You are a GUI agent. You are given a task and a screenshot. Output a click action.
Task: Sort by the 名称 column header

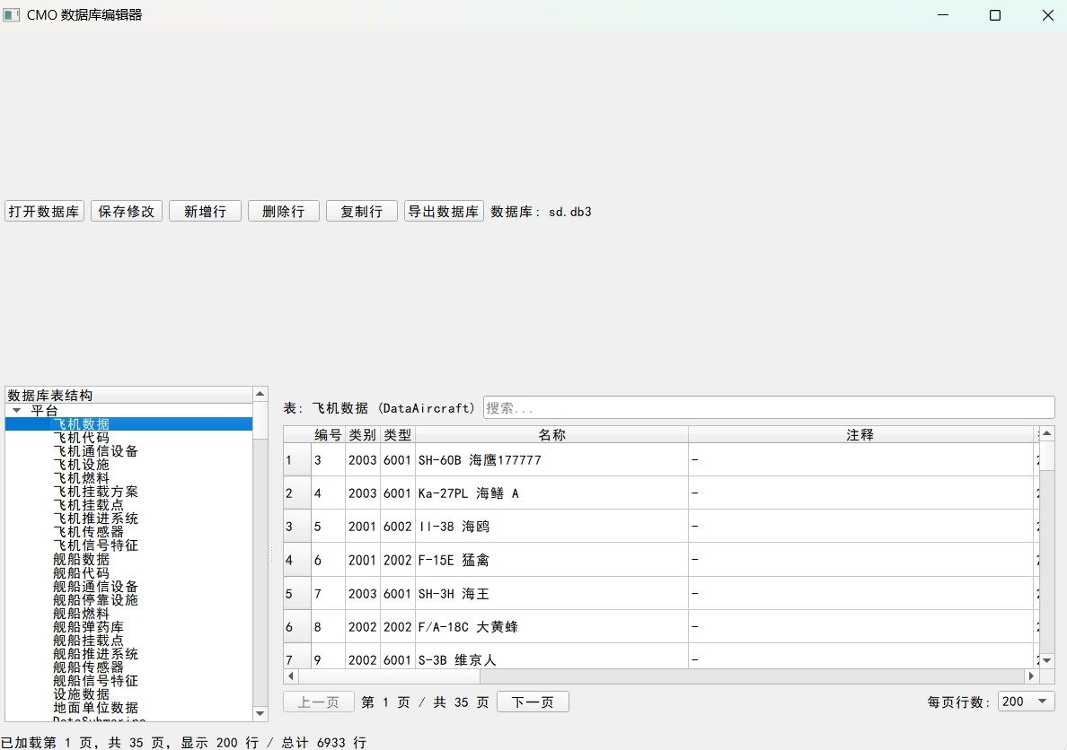551,434
